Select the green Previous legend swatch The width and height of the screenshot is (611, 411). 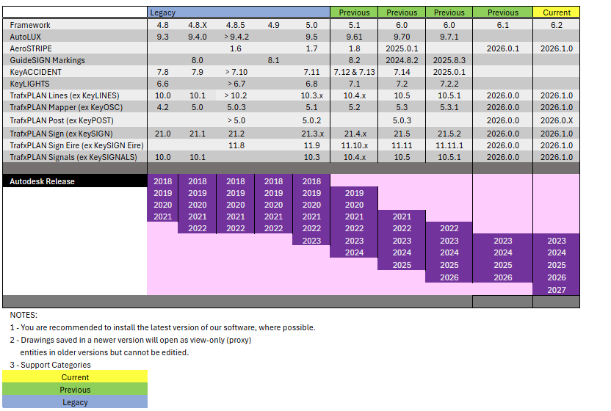75,389
